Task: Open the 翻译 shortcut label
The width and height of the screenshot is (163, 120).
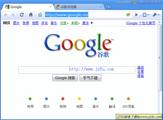Action: click(x=112, y=106)
